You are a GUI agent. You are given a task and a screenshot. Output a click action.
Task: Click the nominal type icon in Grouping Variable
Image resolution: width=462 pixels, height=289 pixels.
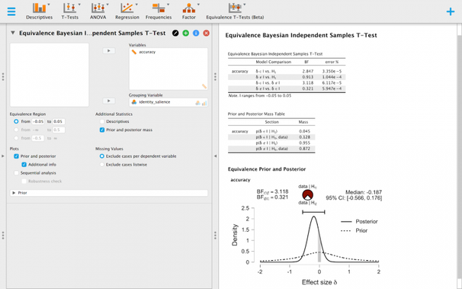[197, 103]
